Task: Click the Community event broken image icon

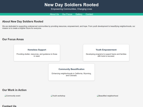Action: click(5, 96)
